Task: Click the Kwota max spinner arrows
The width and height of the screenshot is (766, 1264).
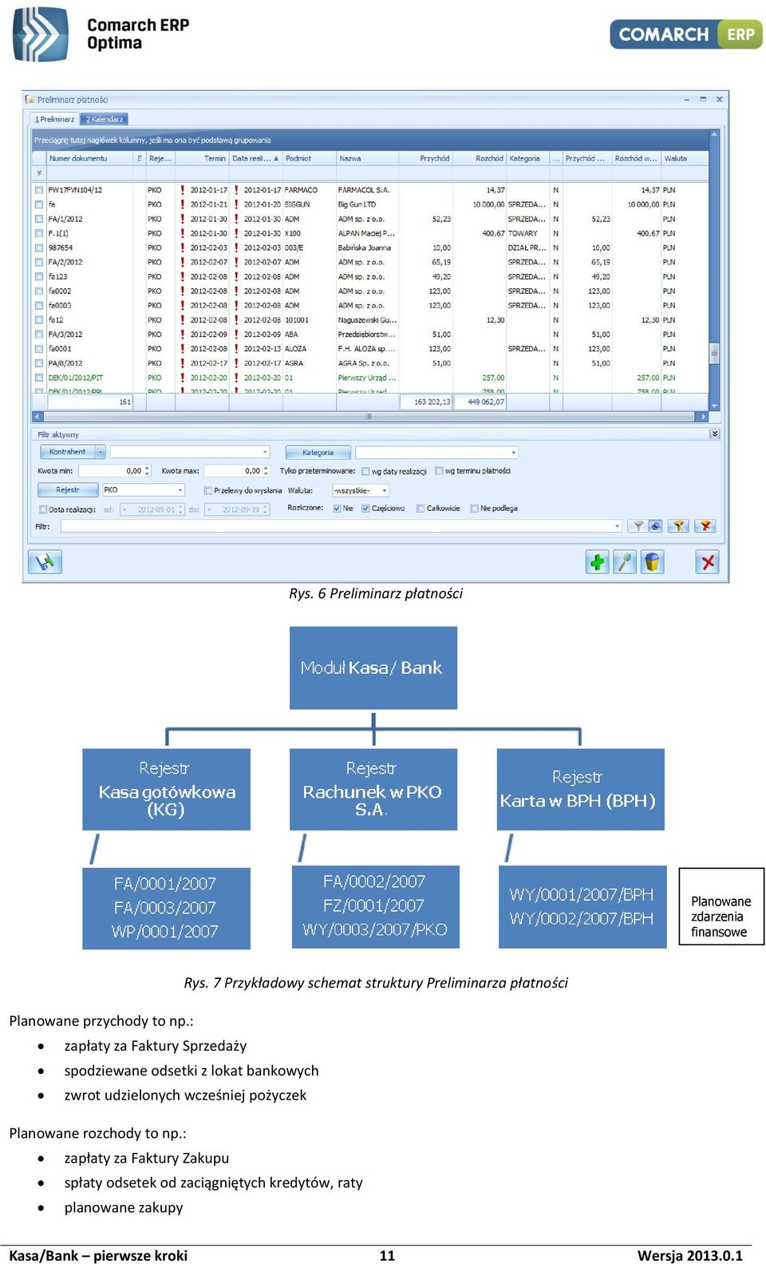Action: click(x=267, y=471)
